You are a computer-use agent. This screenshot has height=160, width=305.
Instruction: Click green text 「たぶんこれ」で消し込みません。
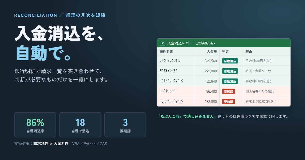click(187, 117)
